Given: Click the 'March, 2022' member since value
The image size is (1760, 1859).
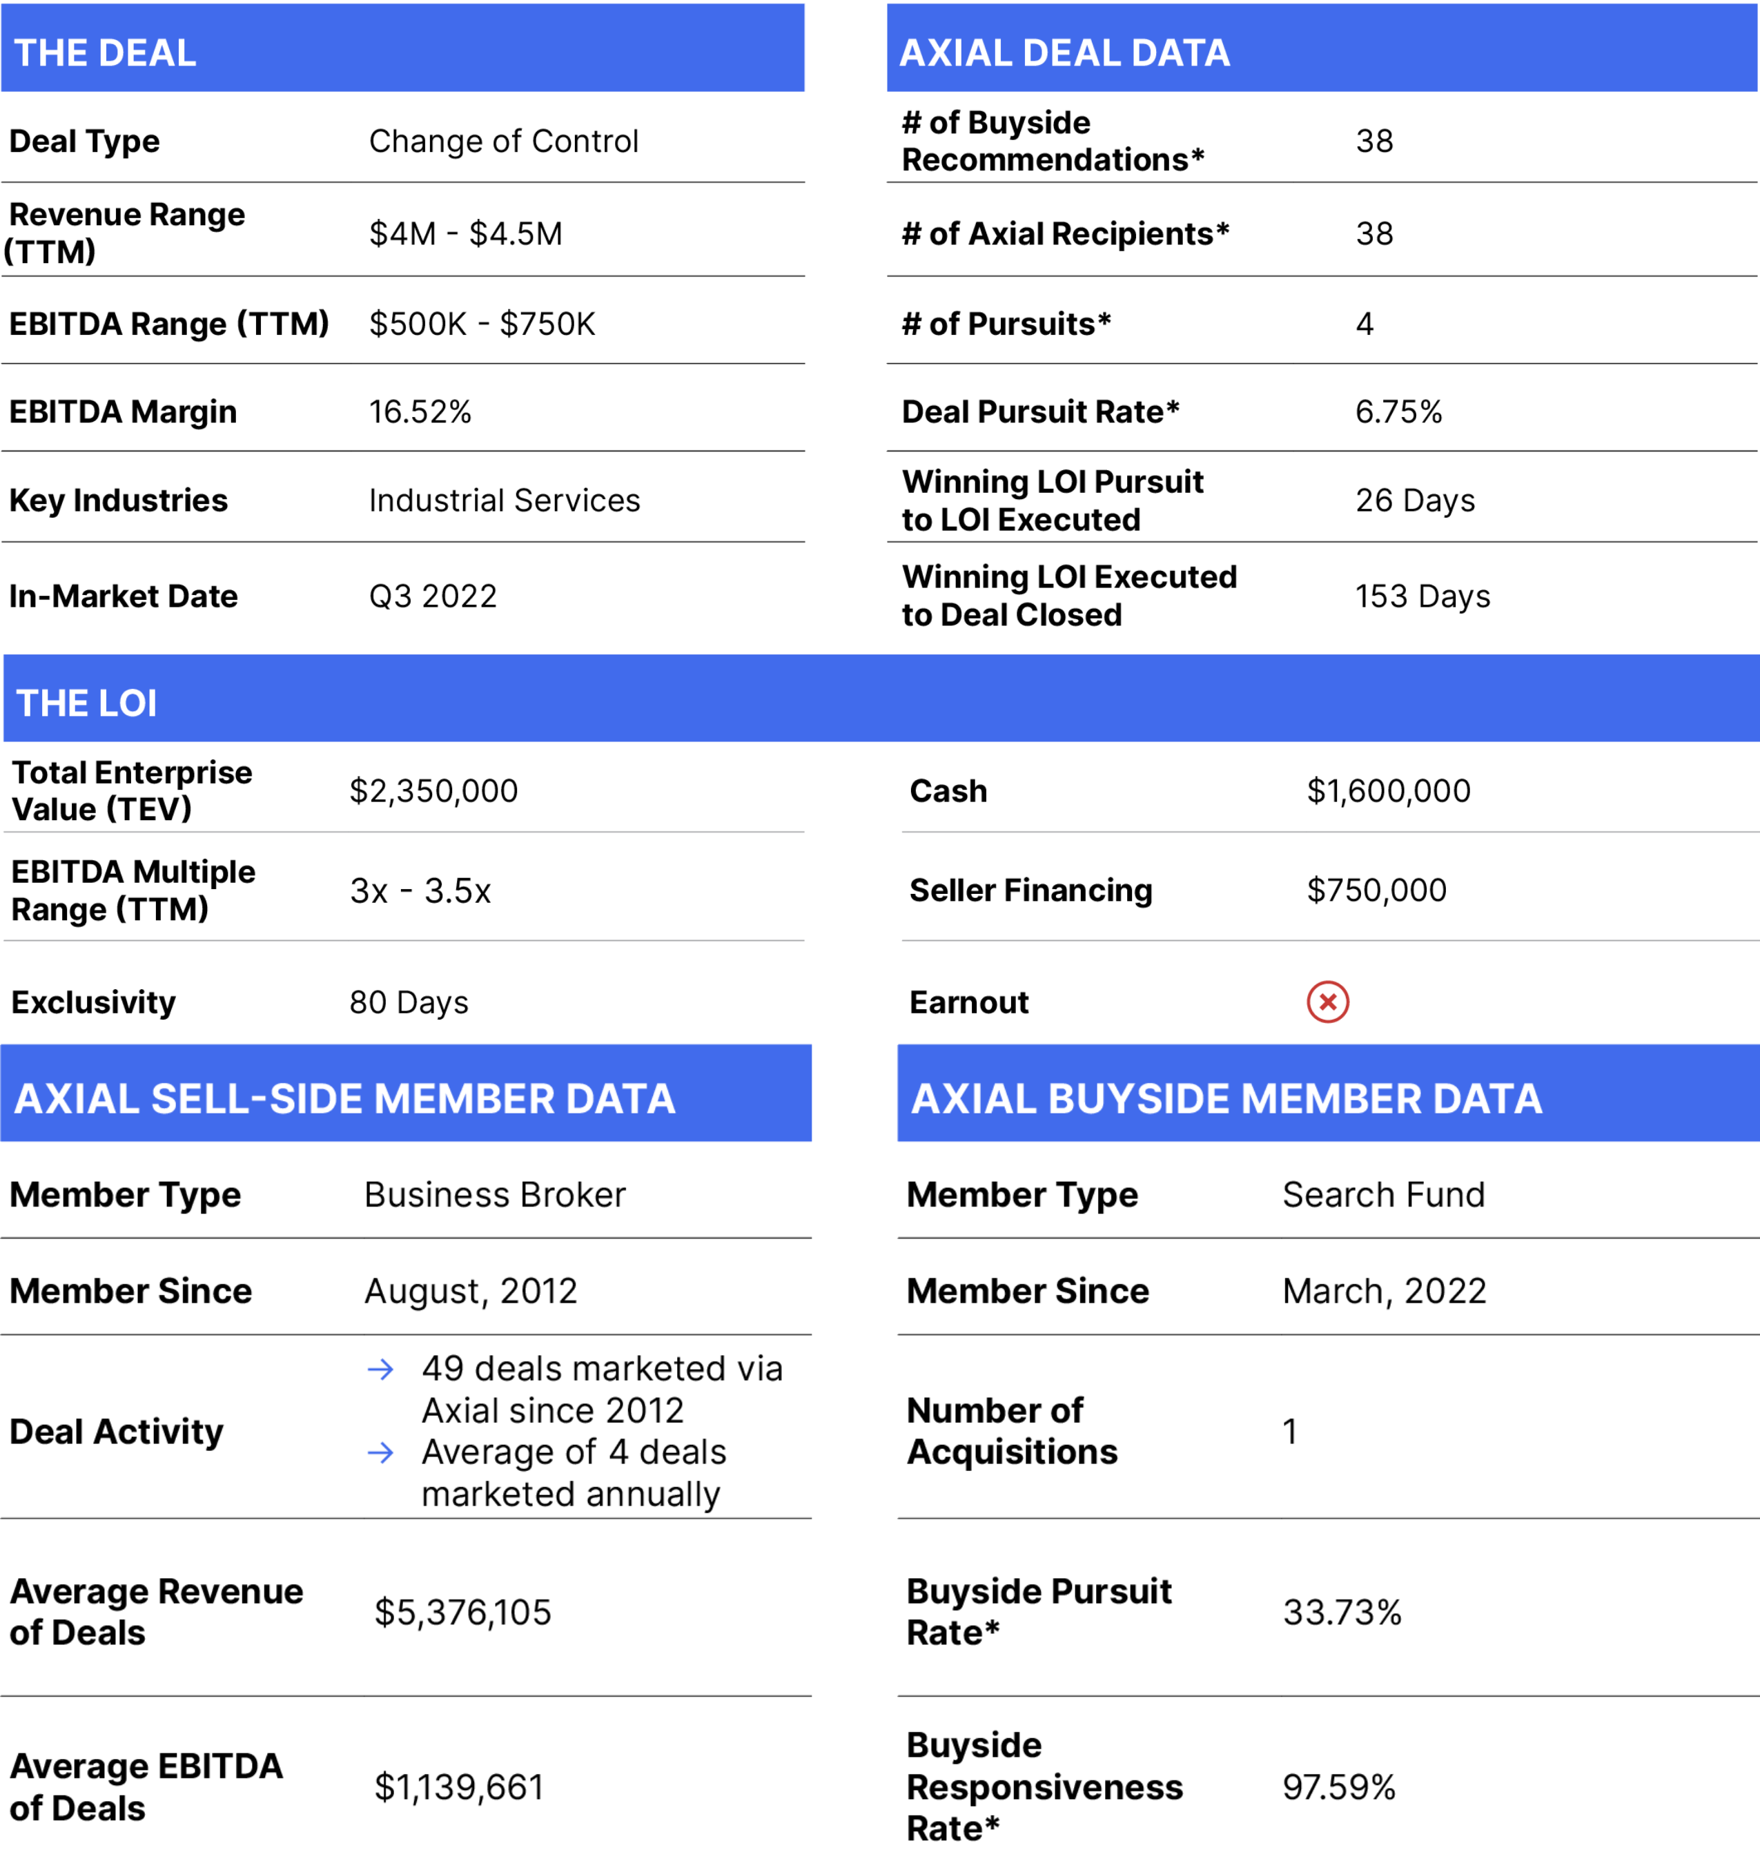Looking at the screenshot, I should (1385, 1292).
